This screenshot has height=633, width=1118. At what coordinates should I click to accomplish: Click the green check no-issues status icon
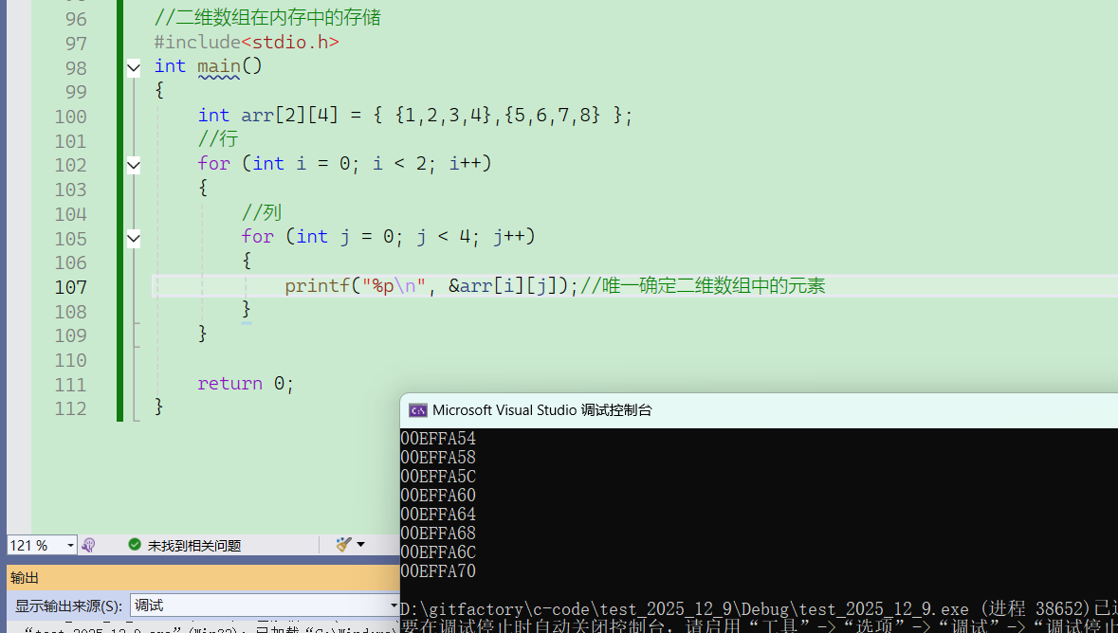point(134,545)
